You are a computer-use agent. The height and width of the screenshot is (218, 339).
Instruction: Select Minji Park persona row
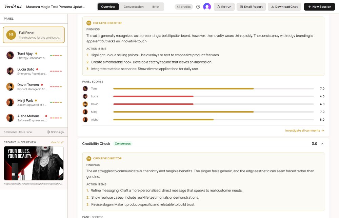(x=34, y=102)
